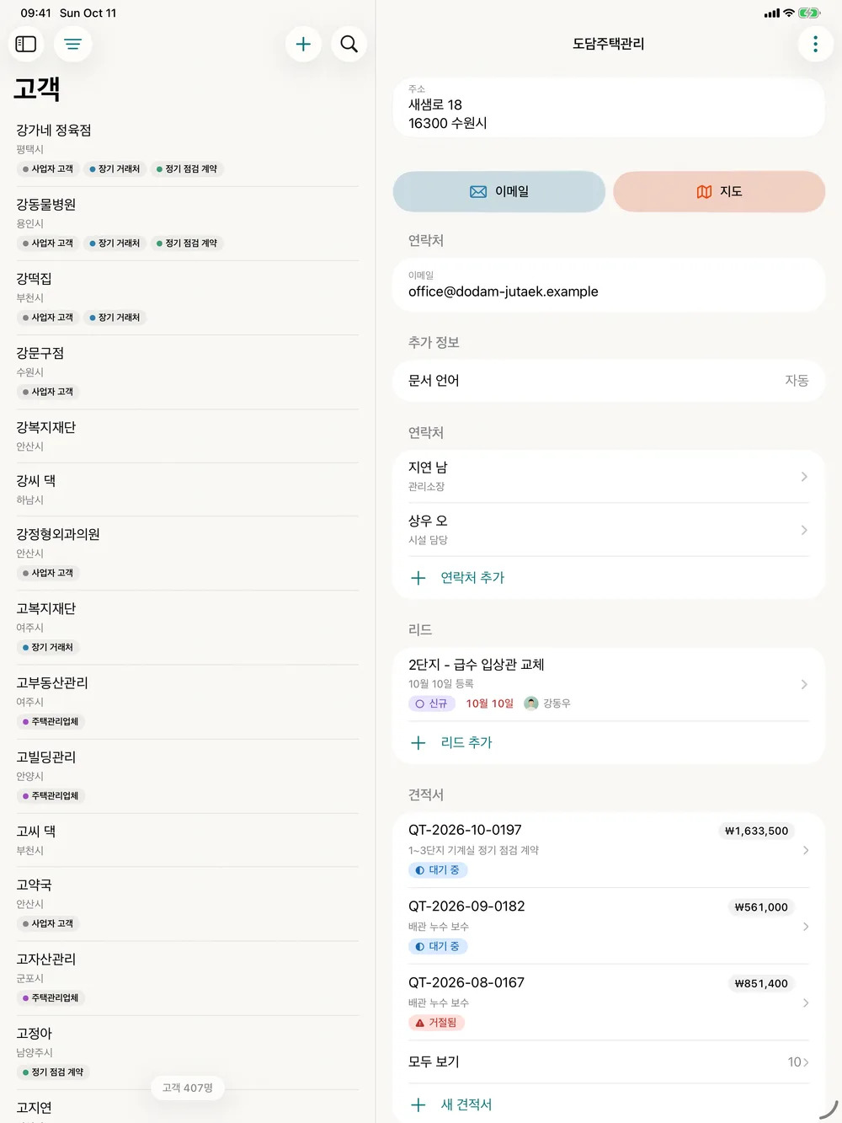Select customer 고부동산관리

pyautogui.click(x=187, y=701)
